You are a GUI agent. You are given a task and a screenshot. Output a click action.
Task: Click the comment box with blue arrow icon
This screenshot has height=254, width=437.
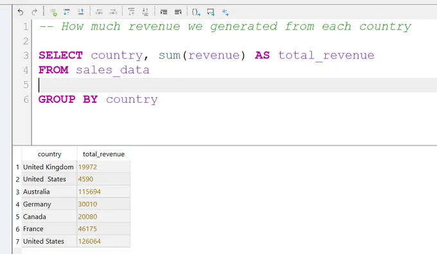click(211, 12)
